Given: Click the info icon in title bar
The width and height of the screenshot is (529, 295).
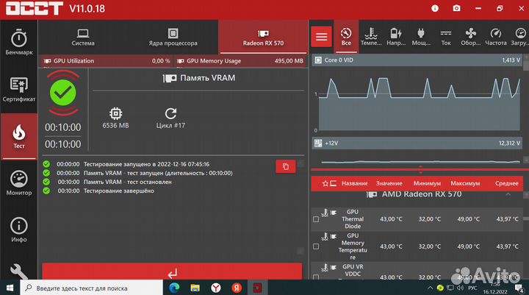Looking at the screenshot, I should tap(435, 8).
